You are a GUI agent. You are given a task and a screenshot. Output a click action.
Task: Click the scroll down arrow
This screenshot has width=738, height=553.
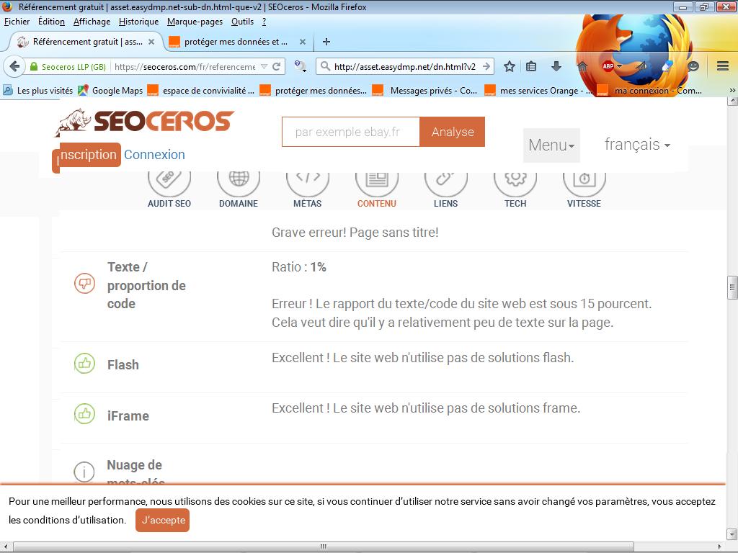732,534
